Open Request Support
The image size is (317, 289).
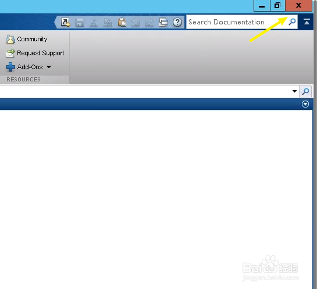click(x=35, y=53)
